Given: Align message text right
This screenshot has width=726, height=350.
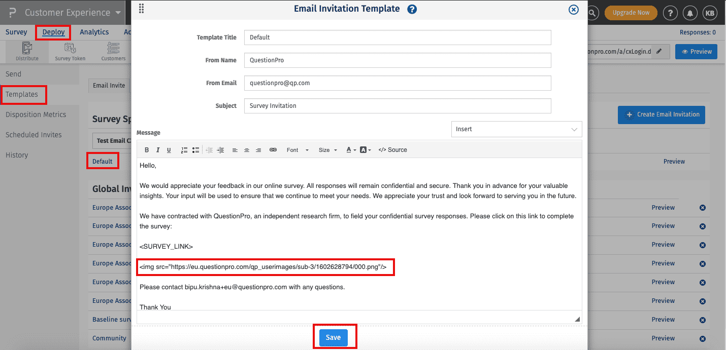Looking at the screenshot, I should pos(258,150).
